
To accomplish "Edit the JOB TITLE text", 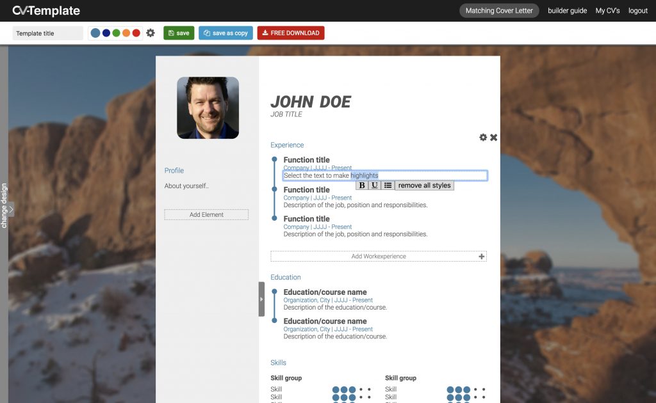I will (286, 114).
